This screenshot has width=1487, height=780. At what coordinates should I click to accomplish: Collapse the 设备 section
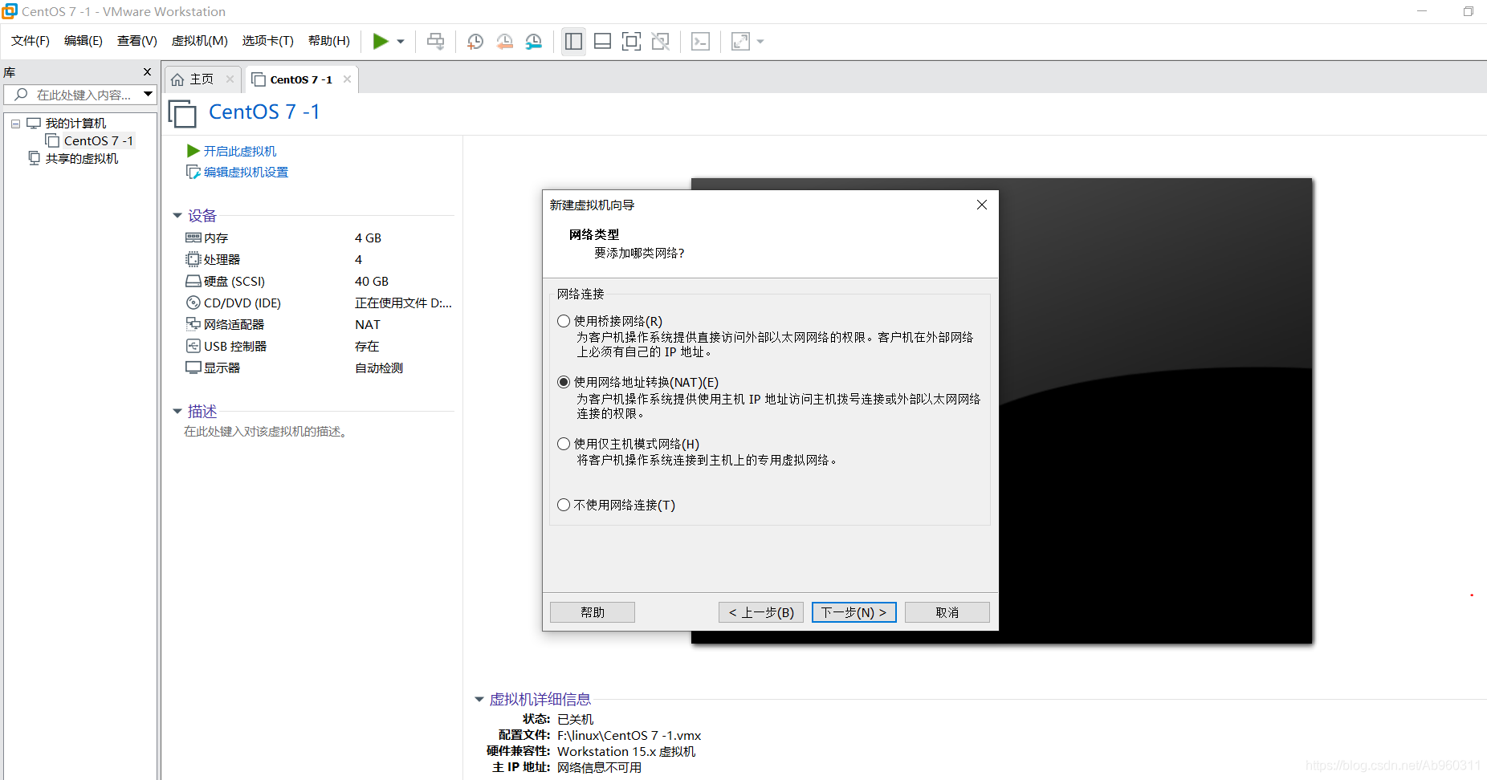coord(177,216)
